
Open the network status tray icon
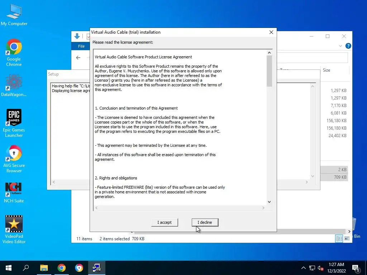[x=312, y=268]
